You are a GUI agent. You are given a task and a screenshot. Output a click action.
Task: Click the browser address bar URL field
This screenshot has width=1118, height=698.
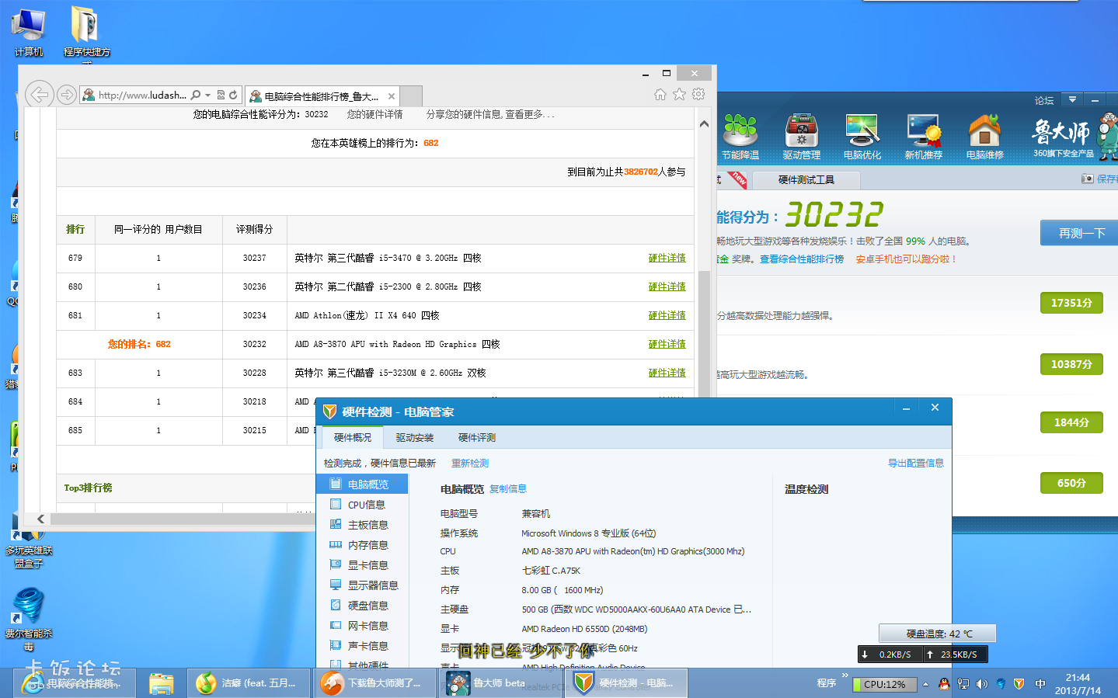pos(142,95)
